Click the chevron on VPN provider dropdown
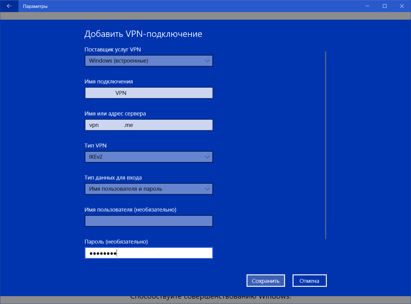411x304 pixels. tap(207, 61)
